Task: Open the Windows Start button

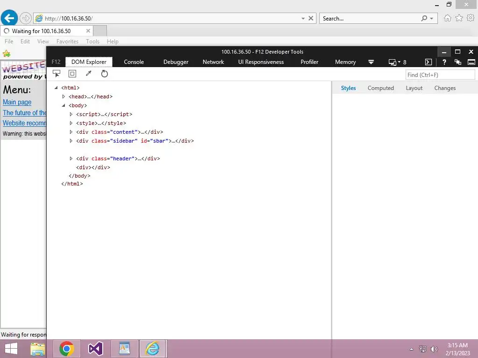Action: coord(11,349)
